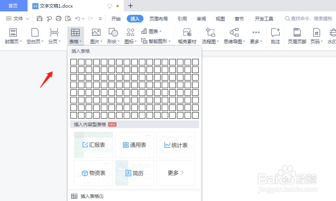Screen dimensions: 336x201
Task: Insert a mind map (思维导图)
Action: [234, 36]
